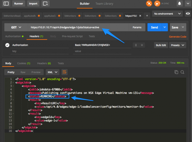
Task: View the response Headers (6) tab
Action: [x=44, y=63]
